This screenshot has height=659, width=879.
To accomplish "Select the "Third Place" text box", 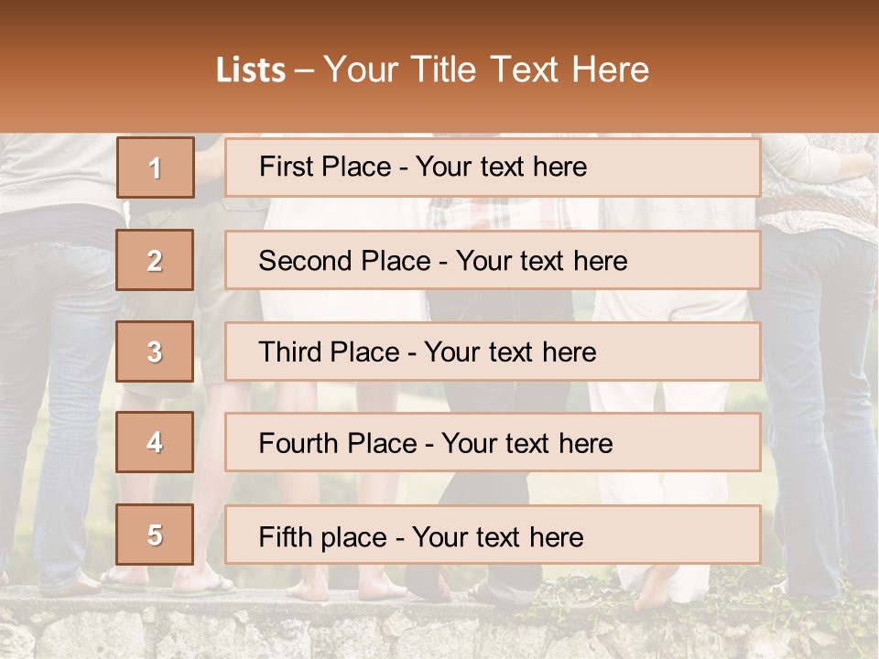I will point(493,351).
